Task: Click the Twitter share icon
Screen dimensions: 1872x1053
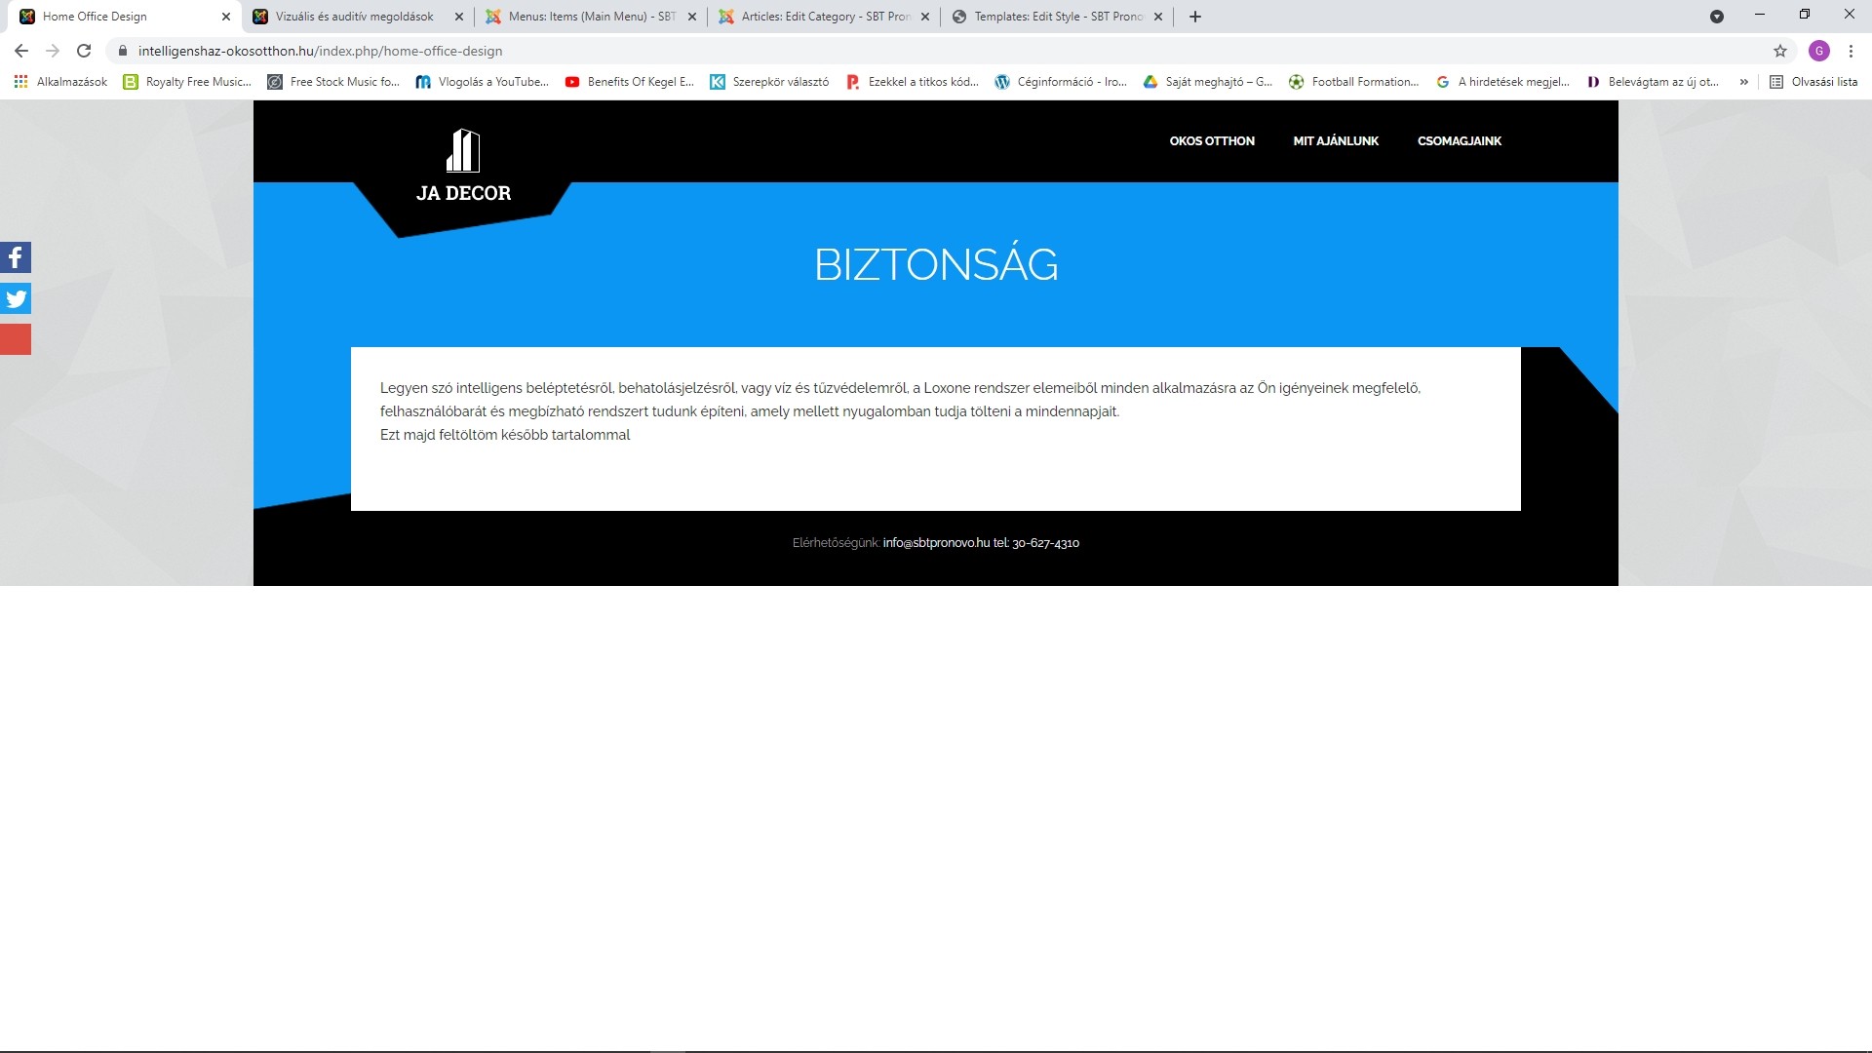Action: (x=16, y=298)
